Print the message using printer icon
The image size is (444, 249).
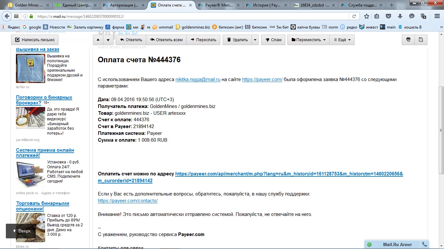click(408, 40)
